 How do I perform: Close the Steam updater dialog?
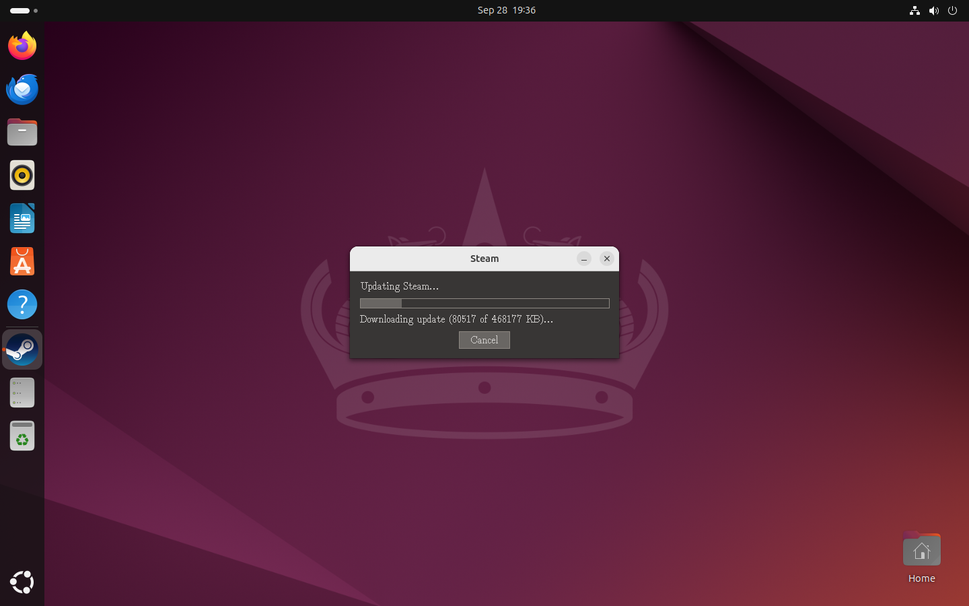pyautogui.click(x=606, y=259)
